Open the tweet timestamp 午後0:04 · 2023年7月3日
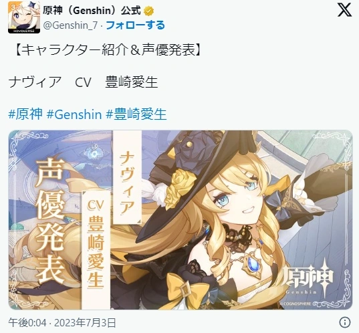Viewport: 359px width, 333px height. pyautogui.click(x=62, y=322)
